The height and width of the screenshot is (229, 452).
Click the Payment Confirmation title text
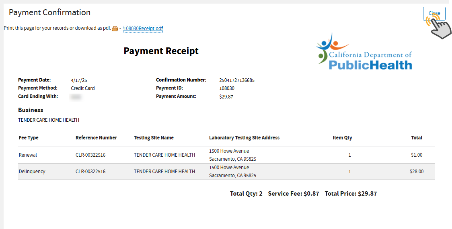tap(49, 12)
